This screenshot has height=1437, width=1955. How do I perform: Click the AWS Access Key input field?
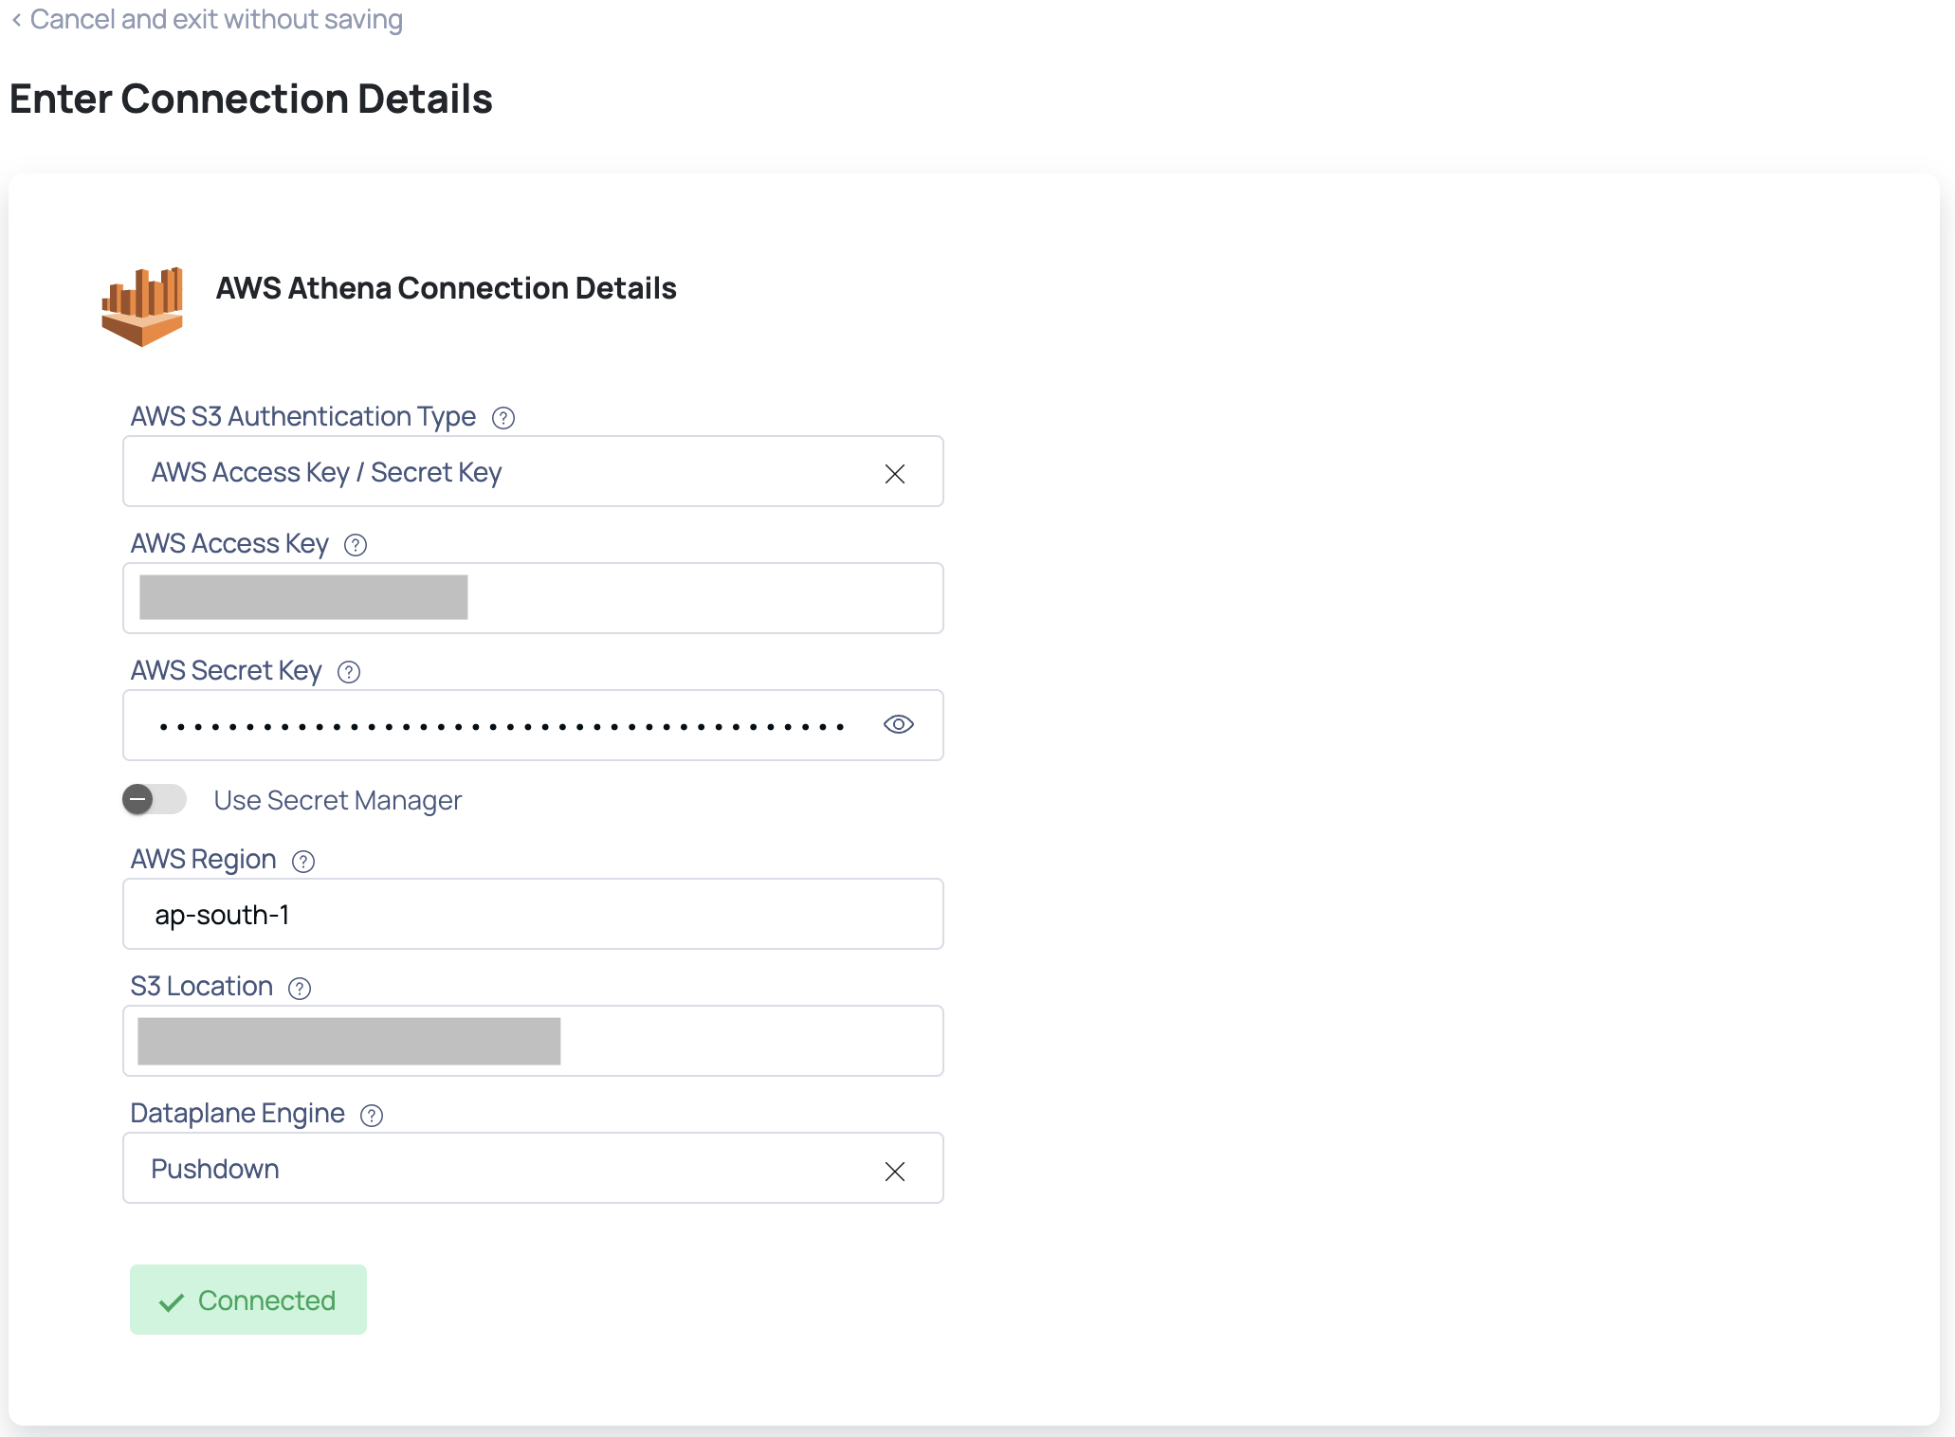coord(533,598)
